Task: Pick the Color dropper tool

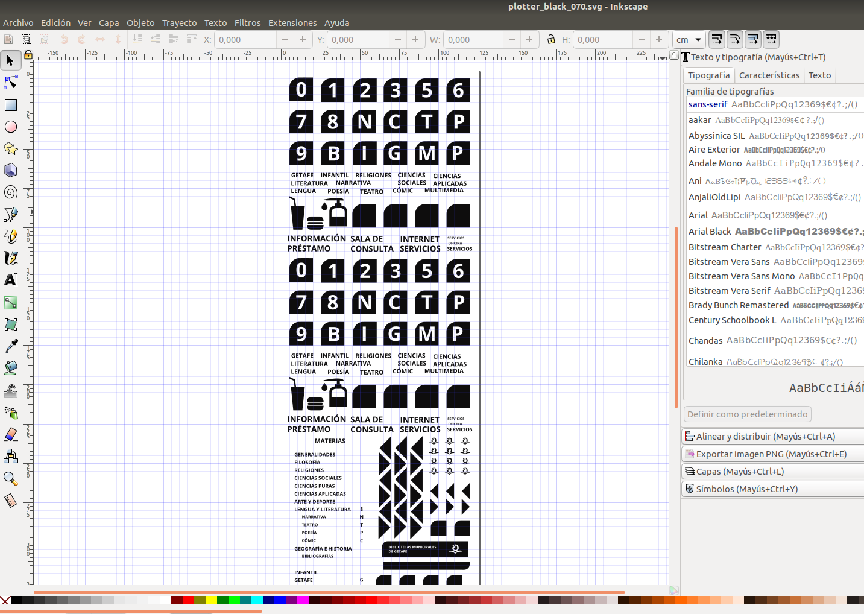Action: pos(10,346)
